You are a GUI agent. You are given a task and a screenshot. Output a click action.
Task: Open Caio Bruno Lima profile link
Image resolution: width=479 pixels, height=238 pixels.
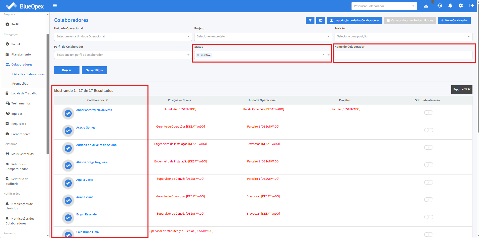[88, 232]
